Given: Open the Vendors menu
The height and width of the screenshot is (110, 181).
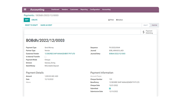Looking at the screenshot, I should coord(64,9).
